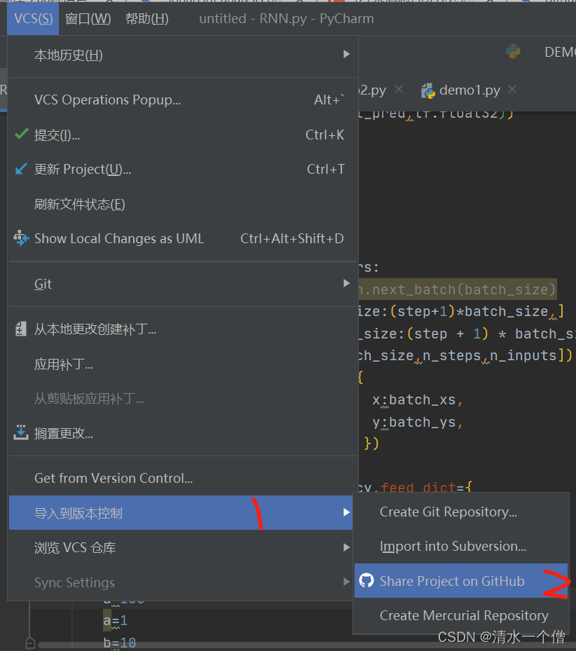Switch to the demo1.py editor tab
576x651 pixels.
469,90
